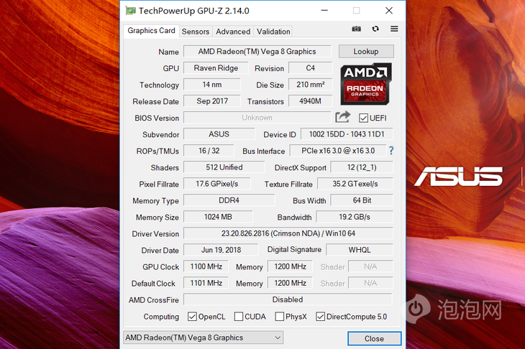The height and width of the screenshot is (349, 525).
Task: Take a screenshot with the camera icon
Action: [x=356, y=29]
